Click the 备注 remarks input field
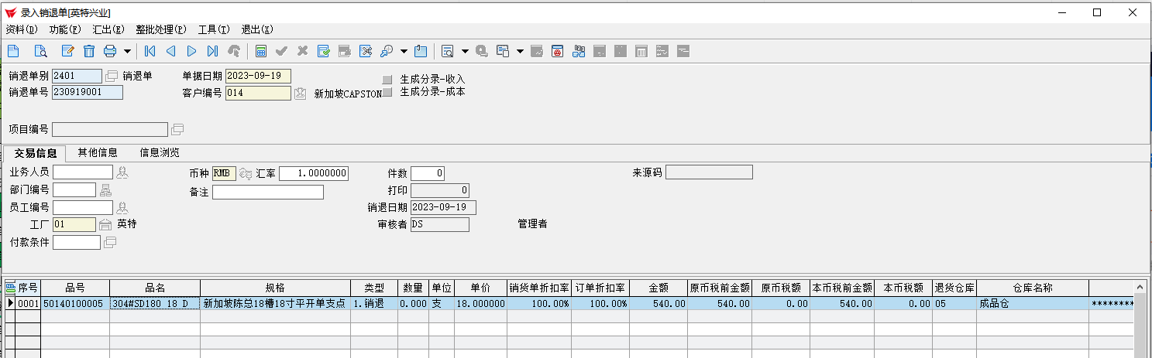1152x358 pixels. 267,192
